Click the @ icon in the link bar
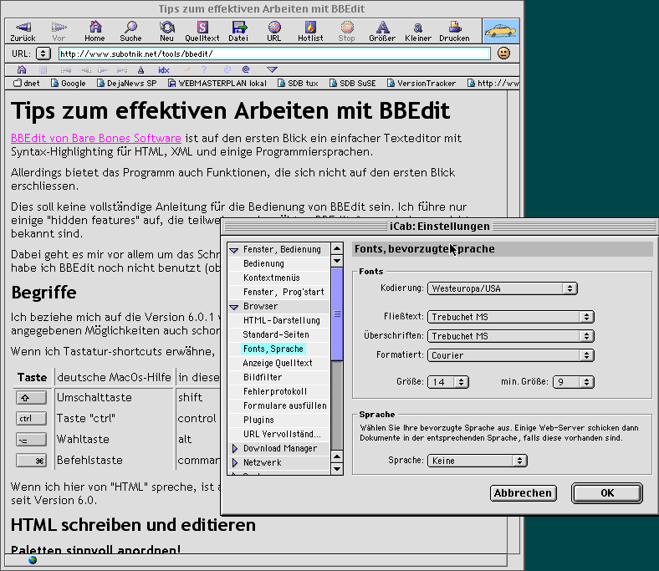Image resolution: width=659 pixels, height=571 pixels. (246, 69)
